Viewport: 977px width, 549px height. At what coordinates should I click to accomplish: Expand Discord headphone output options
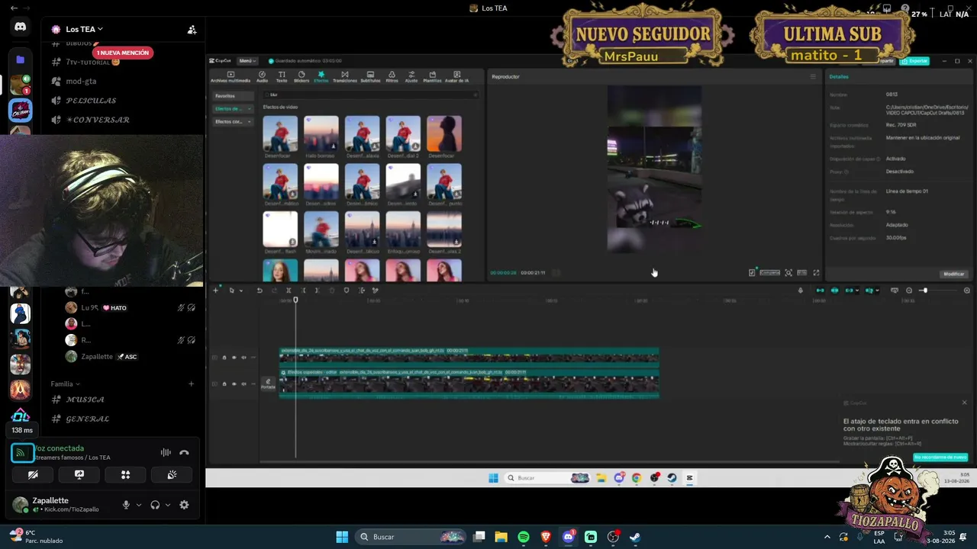pos(167,505)
